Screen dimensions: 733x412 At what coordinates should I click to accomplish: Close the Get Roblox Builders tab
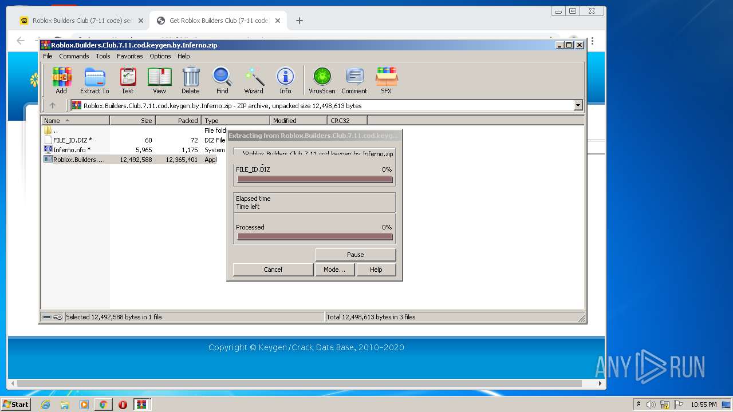(x=278, y=21)
